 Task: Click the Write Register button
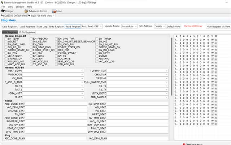point(56,26)
